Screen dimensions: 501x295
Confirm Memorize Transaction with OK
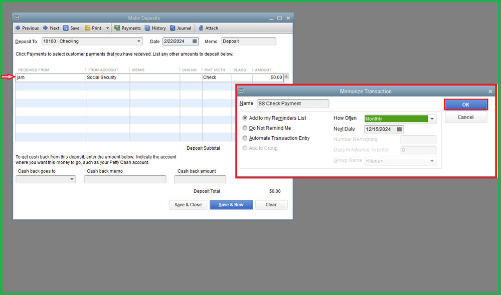(x=466, y=105)
